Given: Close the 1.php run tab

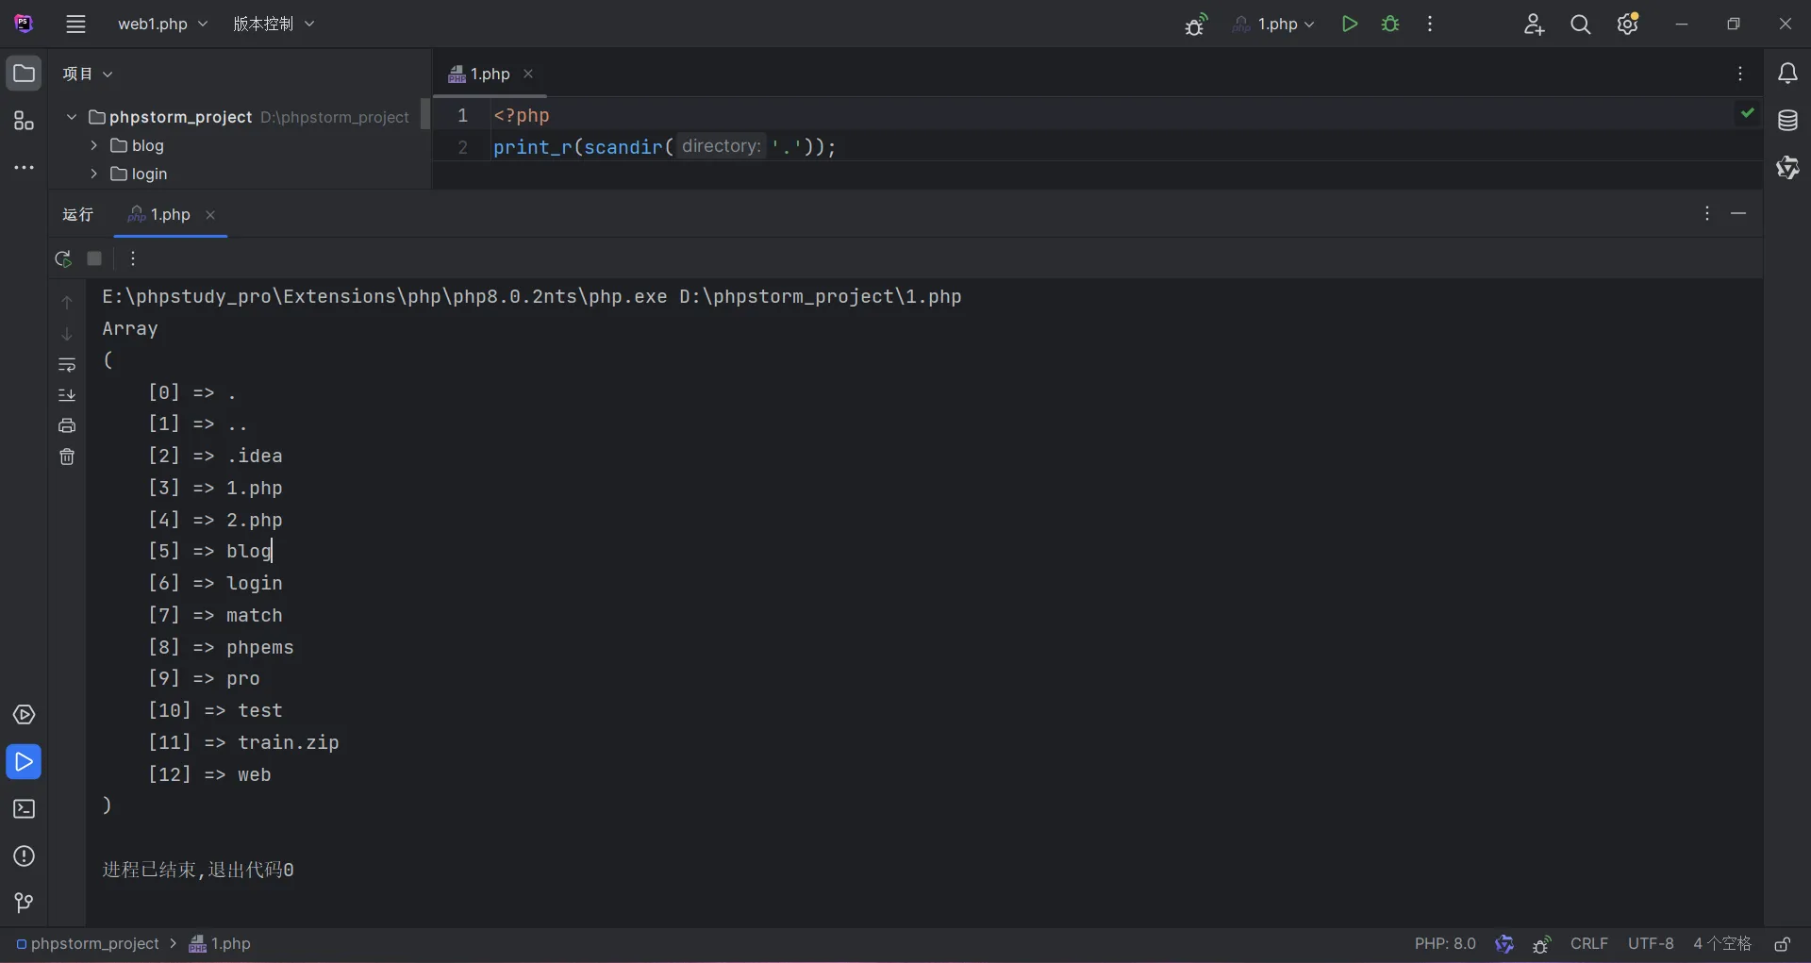Looking at the screenshot, I should coord(210,215).
